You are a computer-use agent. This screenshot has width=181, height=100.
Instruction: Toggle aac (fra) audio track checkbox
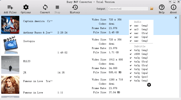point(131,33)
